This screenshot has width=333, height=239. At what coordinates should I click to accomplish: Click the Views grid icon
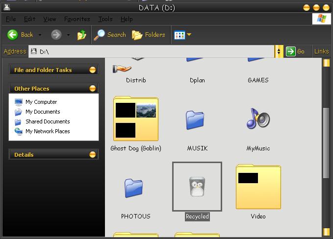(x=179, y=35)
